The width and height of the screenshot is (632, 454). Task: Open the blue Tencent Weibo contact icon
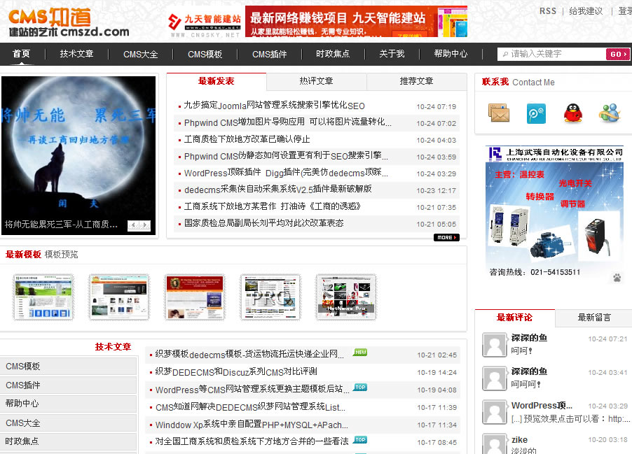[x=536, y=113]
